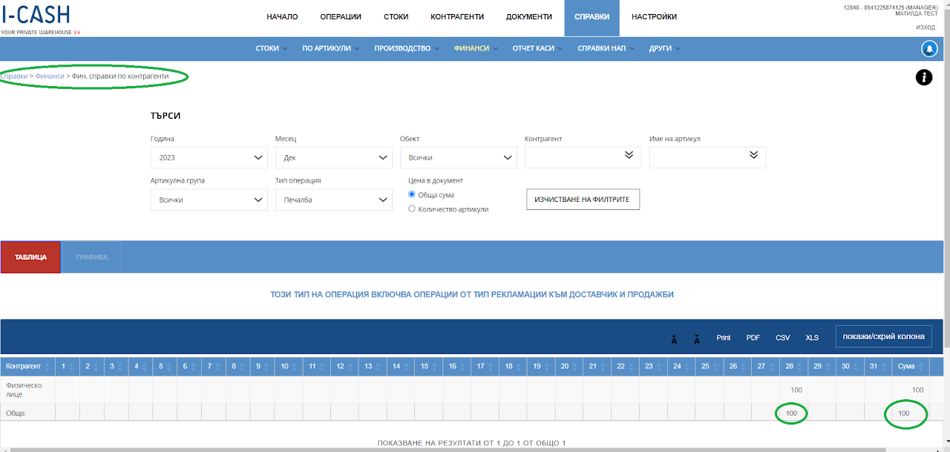
Task: Go to НАЧАЛО in main navigation
Action: (282, 17)
